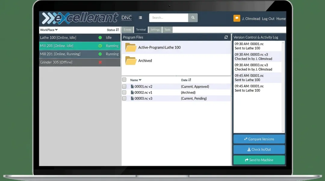This screenshot has height=181, width=325.
Task: Sort by Status using arrows icon
Action: (117, 30)
